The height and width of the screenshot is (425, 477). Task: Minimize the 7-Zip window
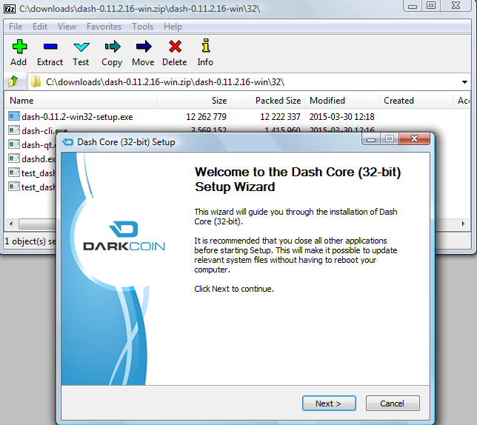point(413,6)
